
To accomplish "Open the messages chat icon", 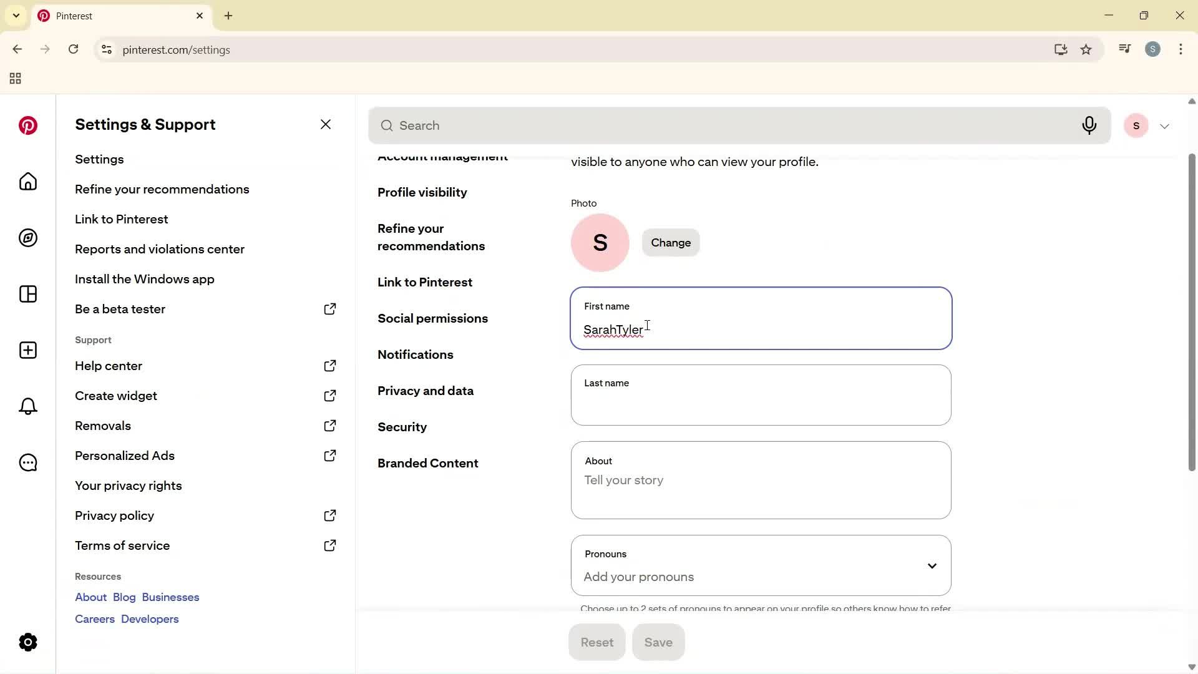I will click(27, 462).
